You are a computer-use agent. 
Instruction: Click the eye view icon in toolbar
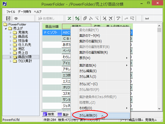[x=16, y=19]
